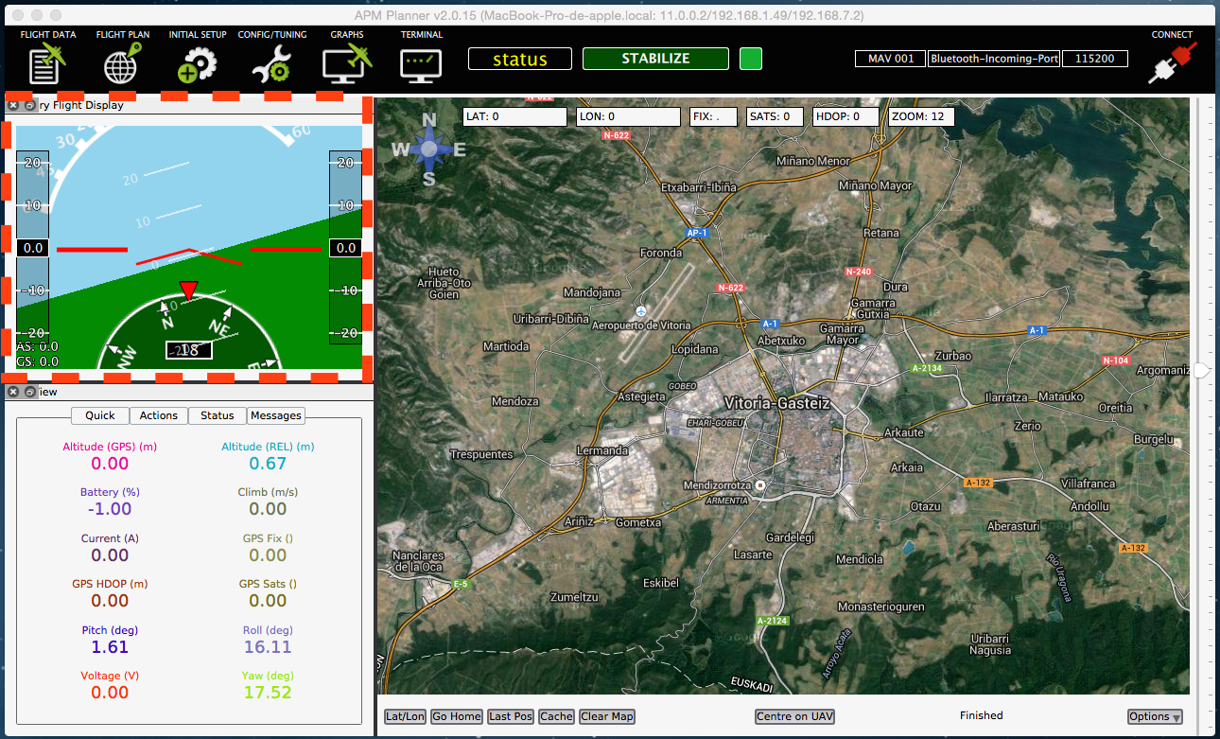This screenshot has width=1220, height=739.
Task: Click the compass rose on the map
Action: coord(429,149)
